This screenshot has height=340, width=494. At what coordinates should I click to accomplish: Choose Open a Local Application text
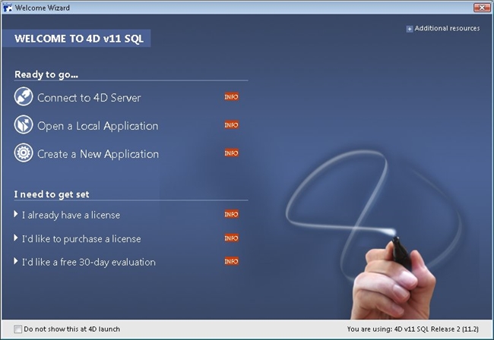pyautogui.click(x=97, y=126)
